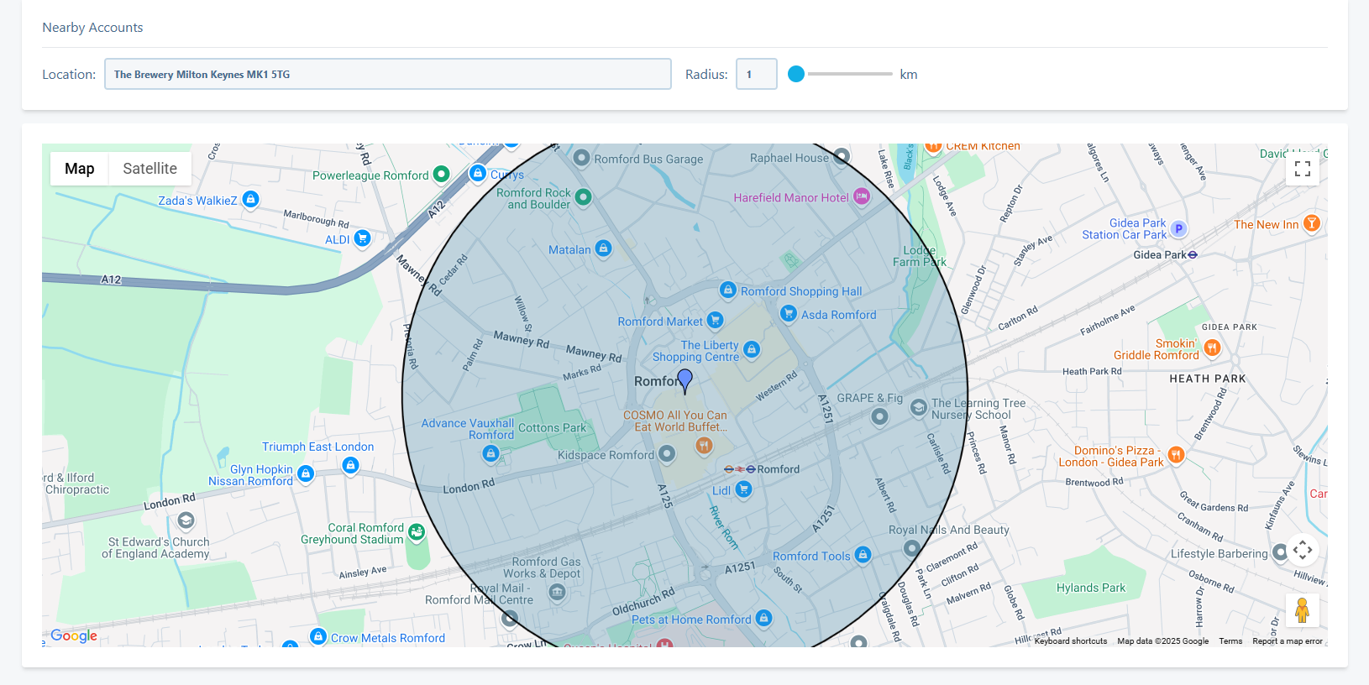Screen dimensions: 1369x685
Task: Open Keyboard shortcuts link on map
Action: coord(1071,641)
